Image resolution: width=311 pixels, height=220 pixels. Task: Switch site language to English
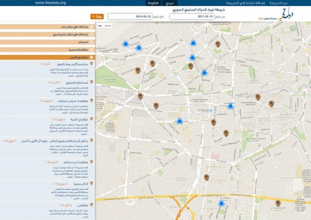click(x=153, y=3)
